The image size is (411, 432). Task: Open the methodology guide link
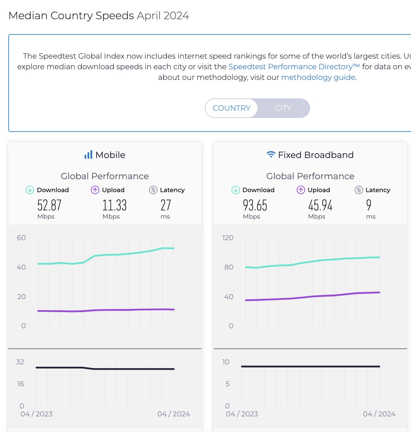click(x=318, y=77)
